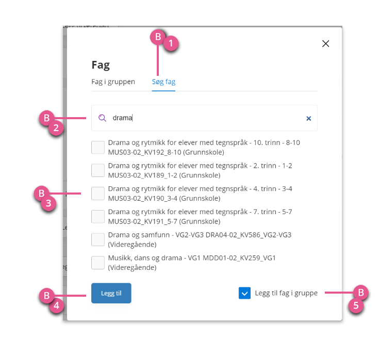Click the pink number 5 annotation badge
380x338 pixels.
356,305
